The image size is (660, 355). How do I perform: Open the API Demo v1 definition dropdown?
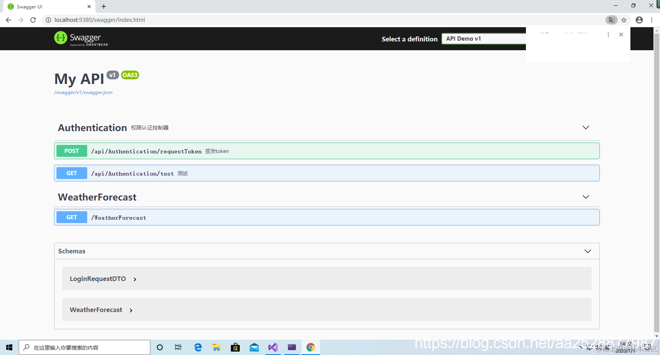(x=484, y=39)
